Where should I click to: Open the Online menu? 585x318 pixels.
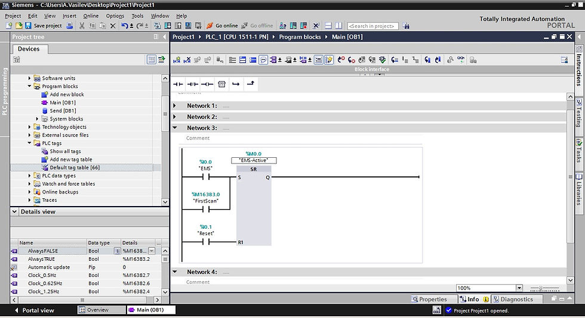click(91, 15)
